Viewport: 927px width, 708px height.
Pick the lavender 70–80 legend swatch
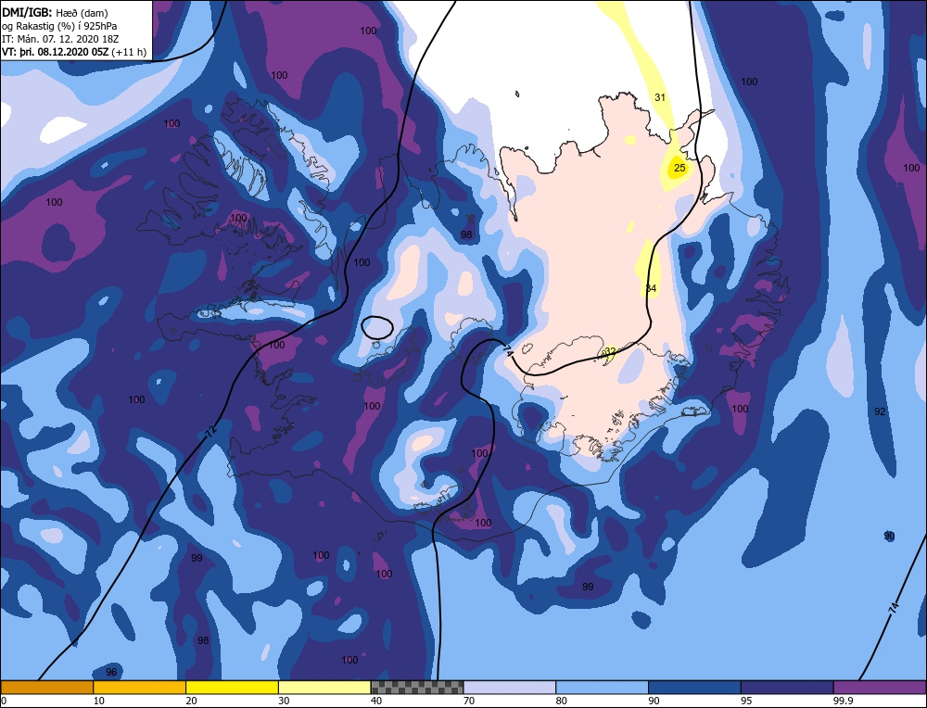510,688
